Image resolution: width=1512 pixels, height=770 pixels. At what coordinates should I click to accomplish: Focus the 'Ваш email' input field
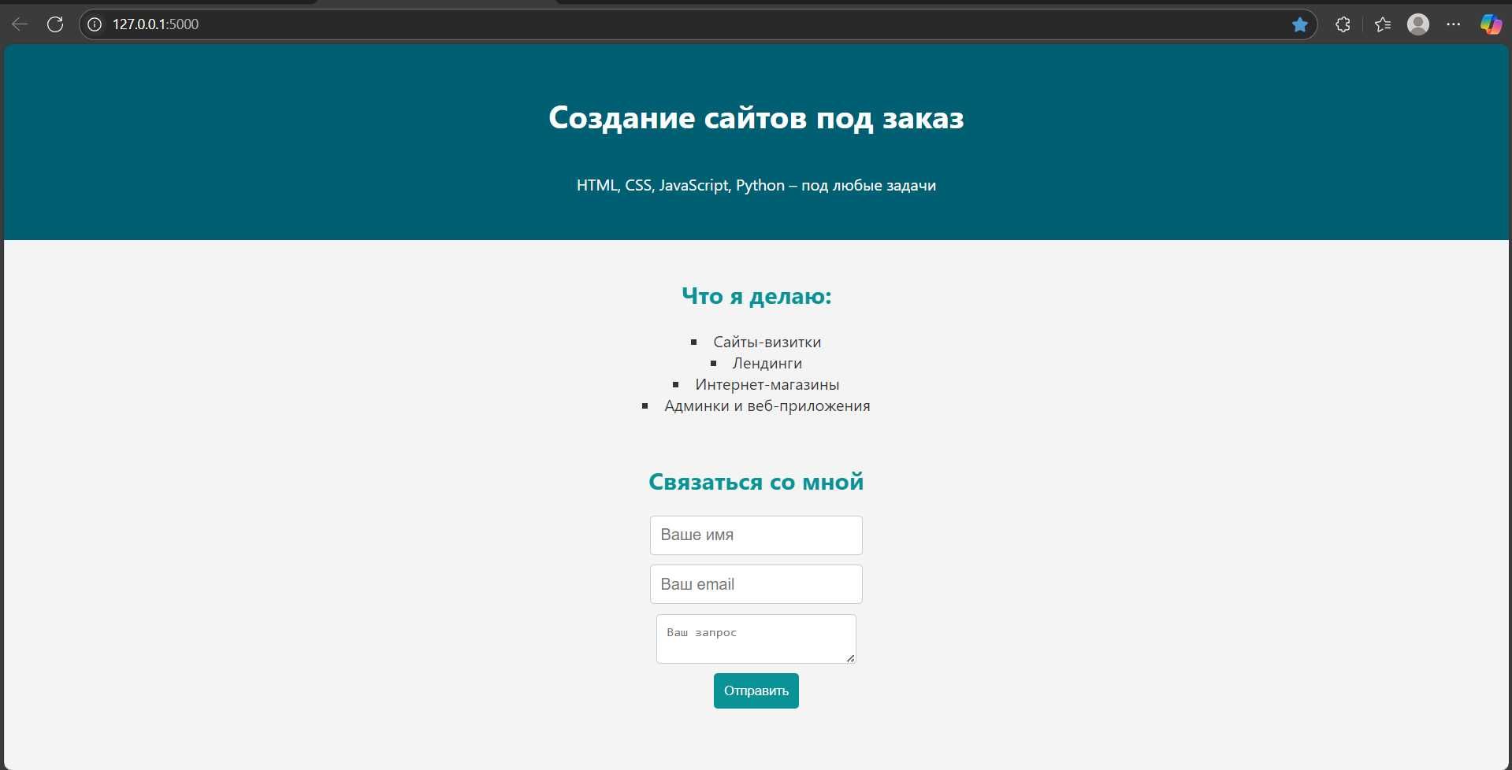756,584
